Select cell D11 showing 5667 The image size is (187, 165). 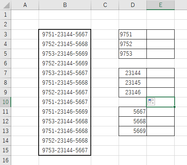[x=133, y=112]
